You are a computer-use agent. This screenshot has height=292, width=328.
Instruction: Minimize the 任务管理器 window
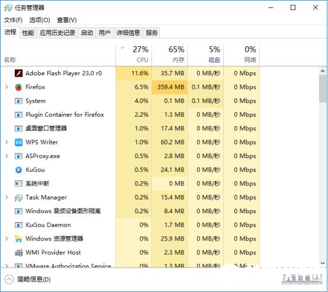tap(271, 8)
